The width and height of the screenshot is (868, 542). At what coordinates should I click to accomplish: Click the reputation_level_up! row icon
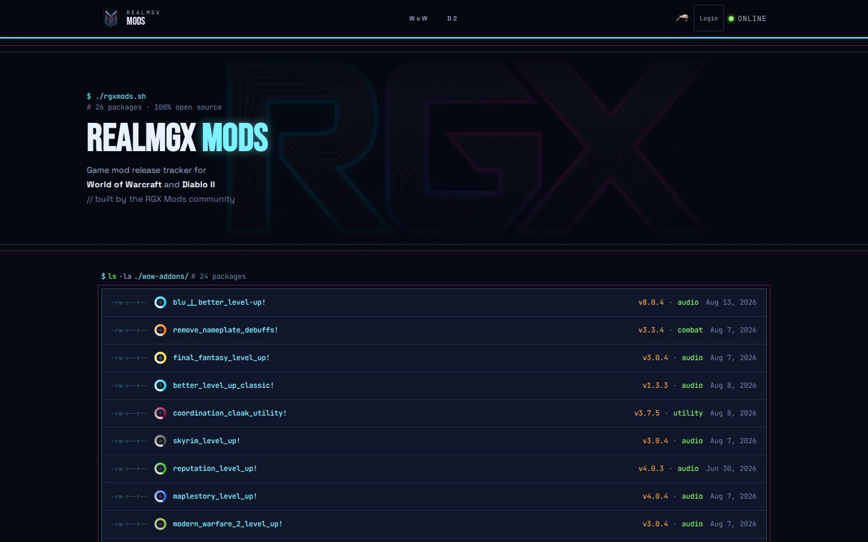pos(160,469)
